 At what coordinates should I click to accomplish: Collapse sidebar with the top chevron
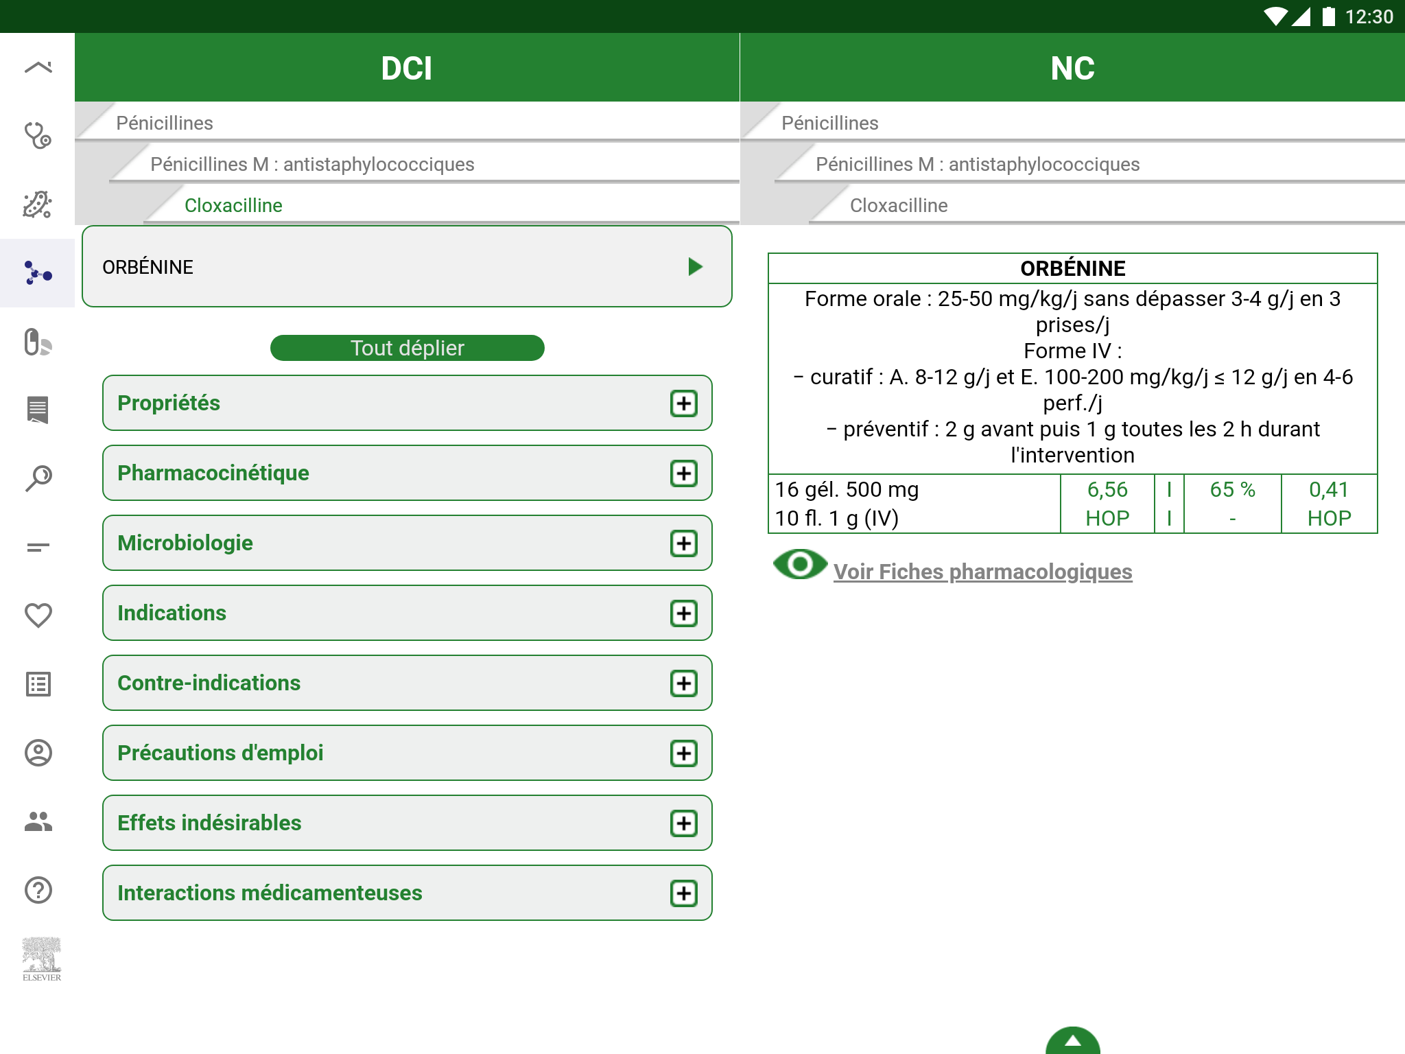click(x=38, y=67)
